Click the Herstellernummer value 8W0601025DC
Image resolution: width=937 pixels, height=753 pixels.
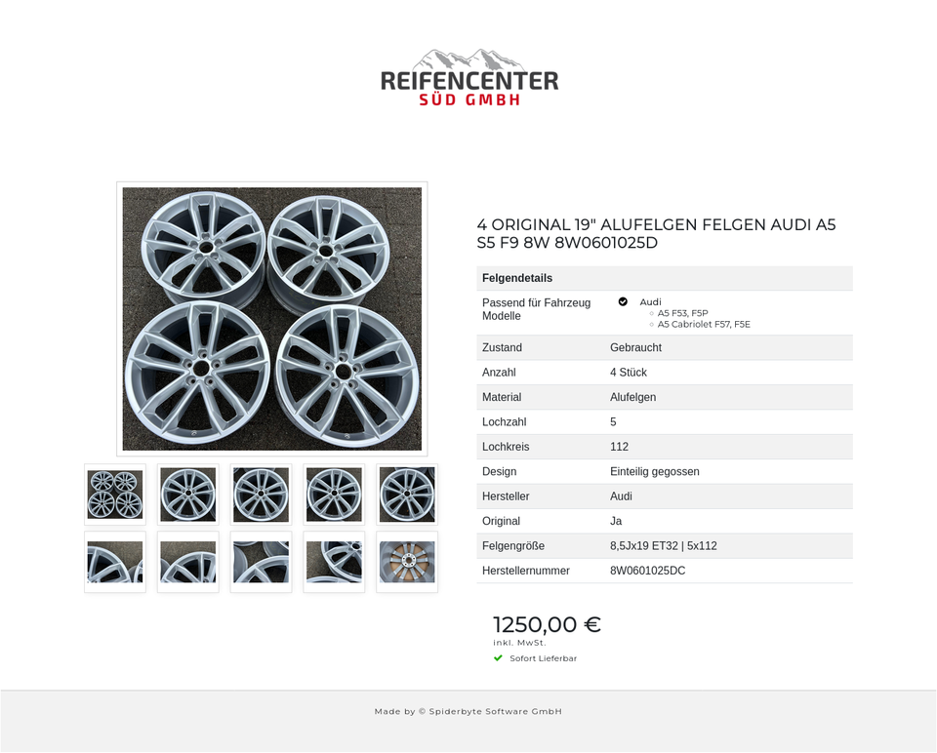click(x=647, y=571)
